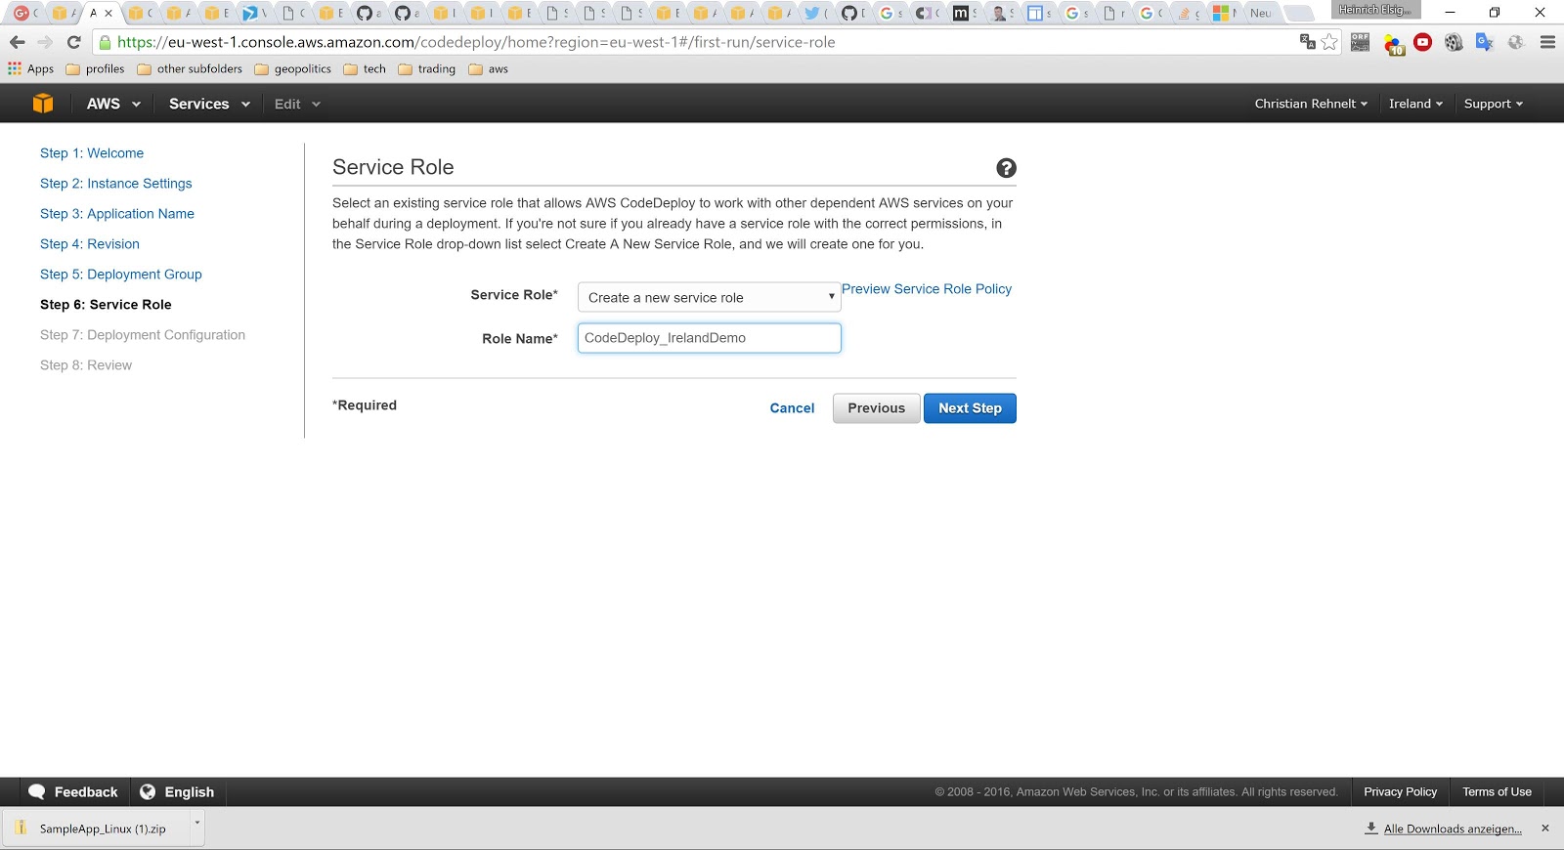Viewport: 1564px width, 850px height.
Task: Go to Step 5: Deployment Group
Action: (x=121, y=275)
